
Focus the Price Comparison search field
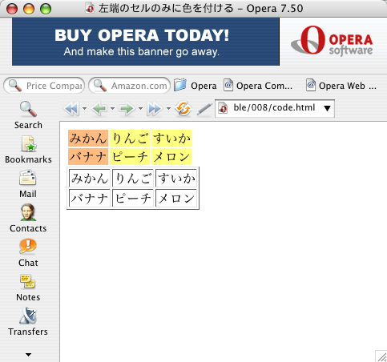tap(44, 86)
